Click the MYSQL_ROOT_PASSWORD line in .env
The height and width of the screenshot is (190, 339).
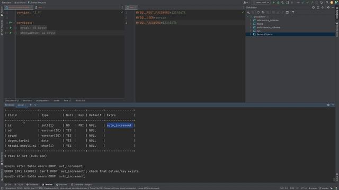(x=160, y=13)
